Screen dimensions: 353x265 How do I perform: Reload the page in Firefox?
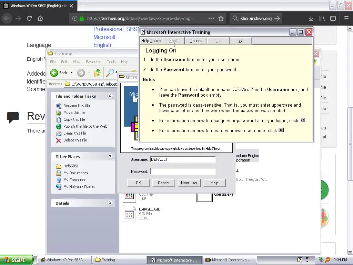pyautogui.click(x=29, y=18)
